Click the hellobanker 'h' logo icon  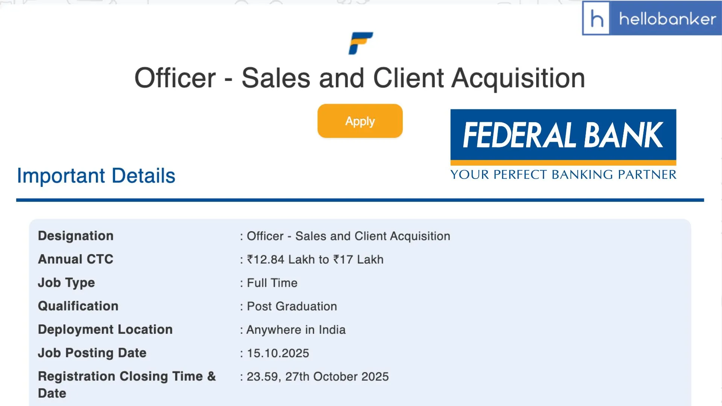pos(596,18)
